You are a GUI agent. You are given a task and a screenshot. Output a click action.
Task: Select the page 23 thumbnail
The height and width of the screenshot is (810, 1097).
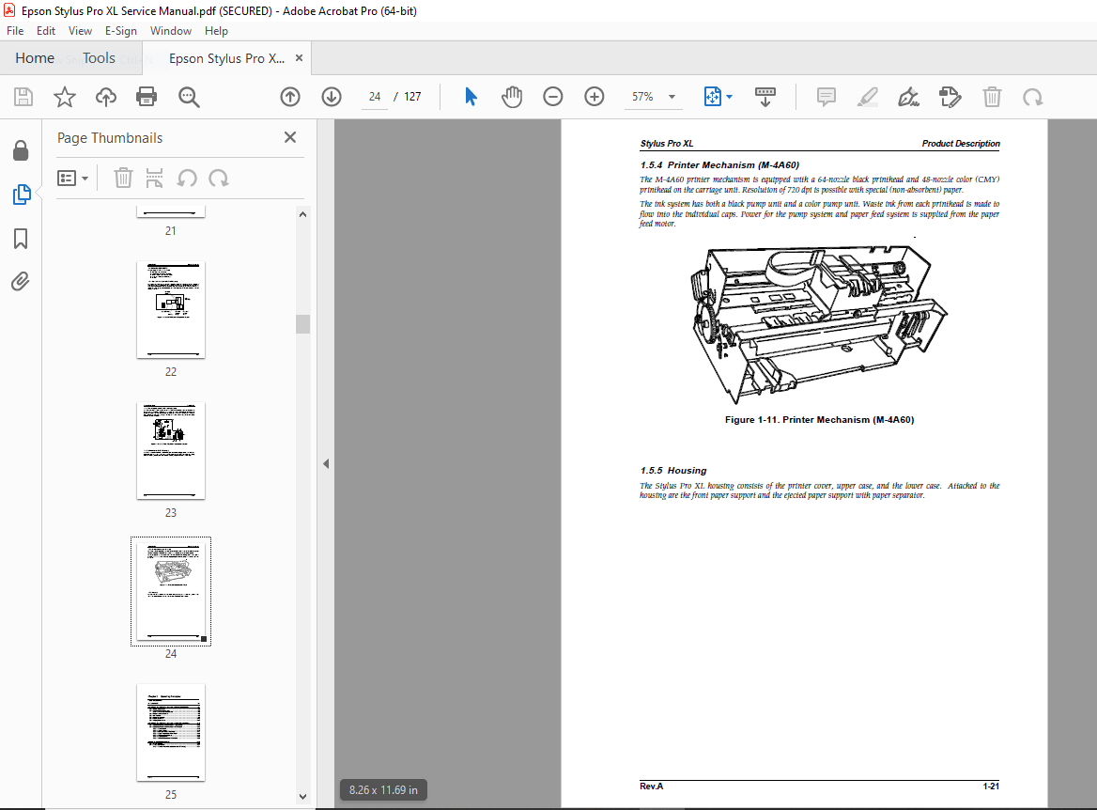pos(170,450)
